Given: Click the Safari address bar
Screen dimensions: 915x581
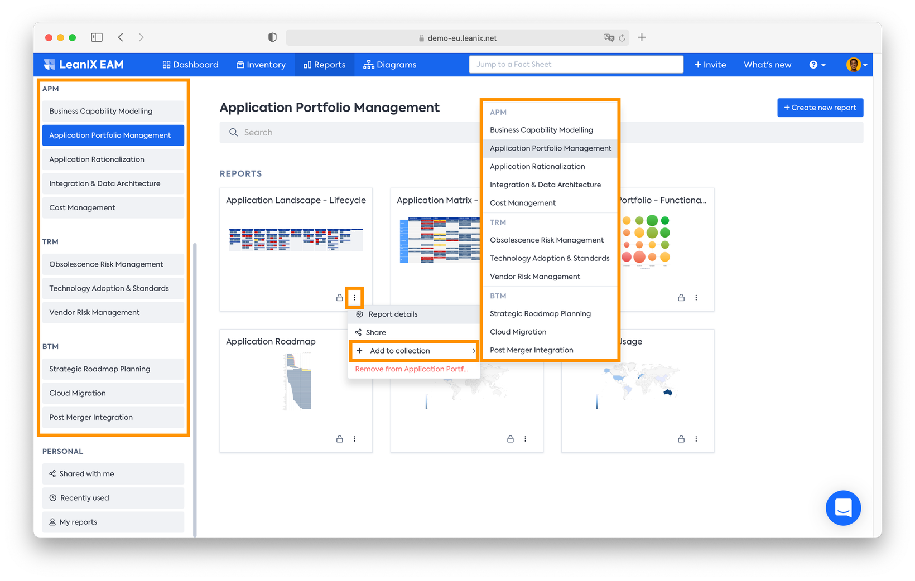Looking at the screenshot, I should coord(458,38).
